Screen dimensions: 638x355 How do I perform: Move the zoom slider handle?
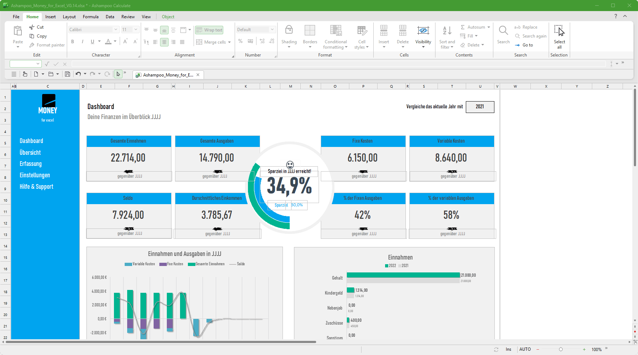point(561,349)
